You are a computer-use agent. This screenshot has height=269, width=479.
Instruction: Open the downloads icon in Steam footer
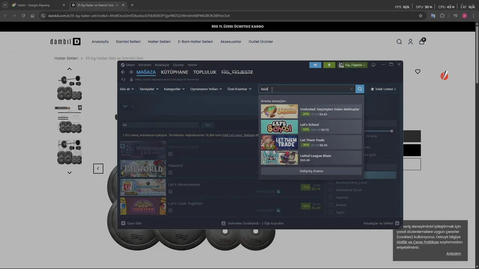click(223, 223)
